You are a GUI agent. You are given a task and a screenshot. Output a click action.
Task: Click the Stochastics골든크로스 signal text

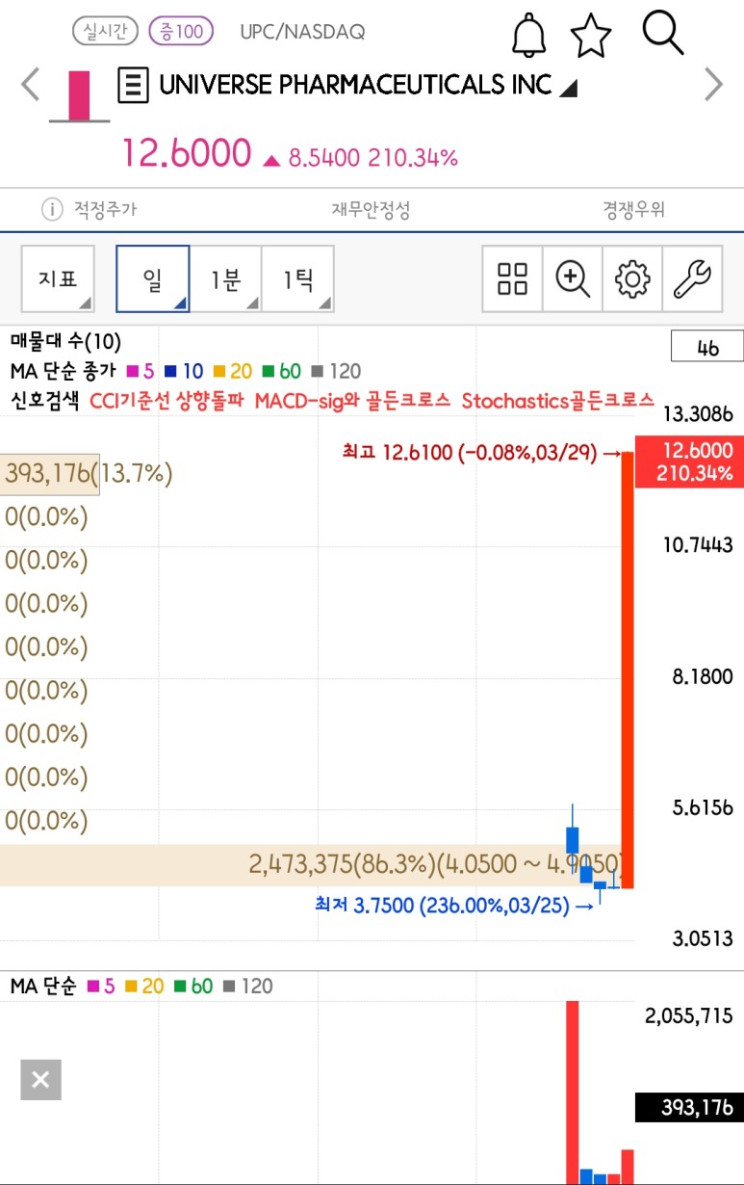(x=557, y=401)
